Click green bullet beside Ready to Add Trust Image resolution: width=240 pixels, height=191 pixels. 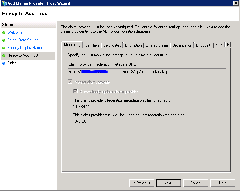pyautogui.click(x=4, y=56)
